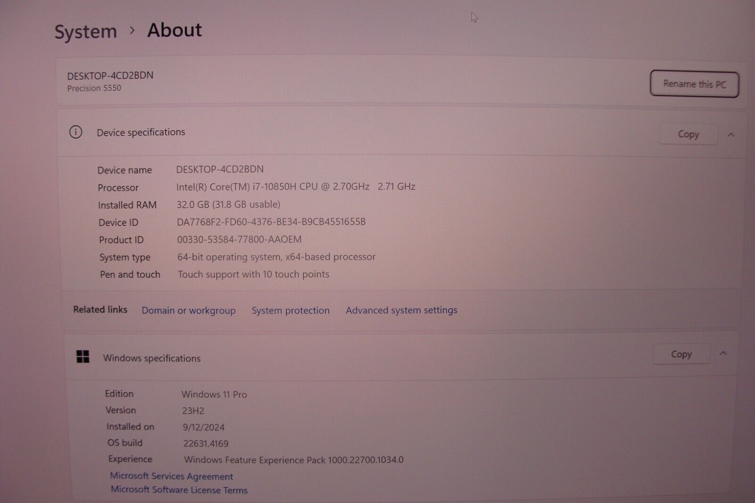
Task: Click the Installed on label
Action: click(x=130, y=427)
